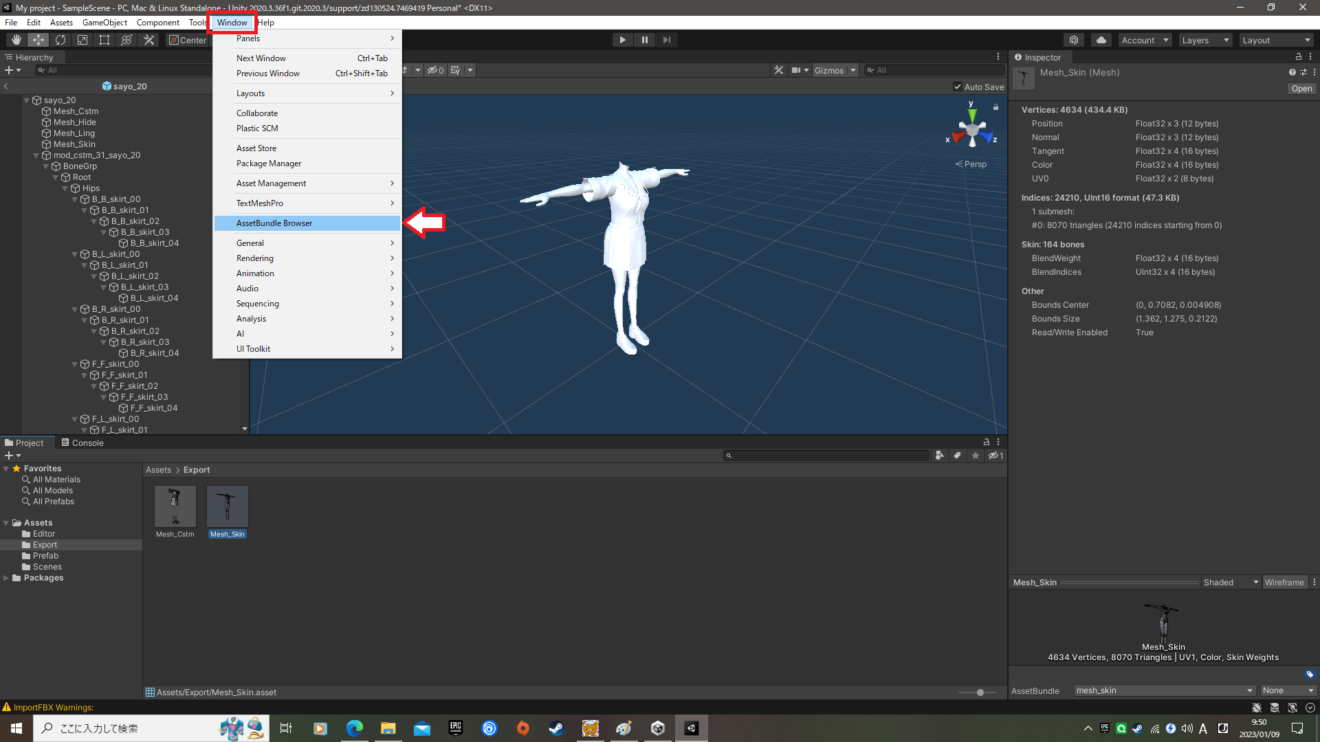This screenshot has width=1320, height=742.
Task: Click the Open button in Inspector
Action: [1301, 89]
